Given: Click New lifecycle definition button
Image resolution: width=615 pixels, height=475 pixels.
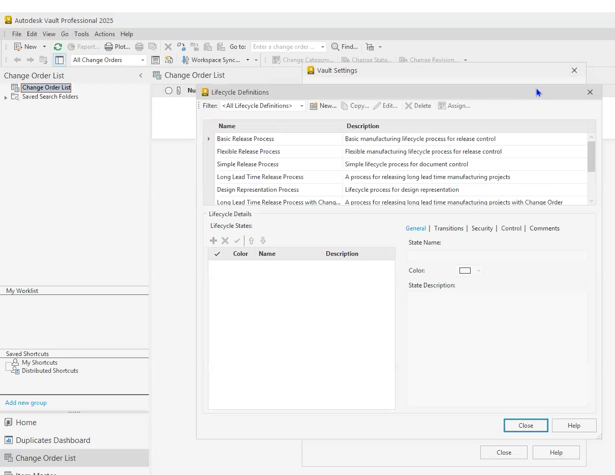Looking at the screenshot, I should 323,106.
